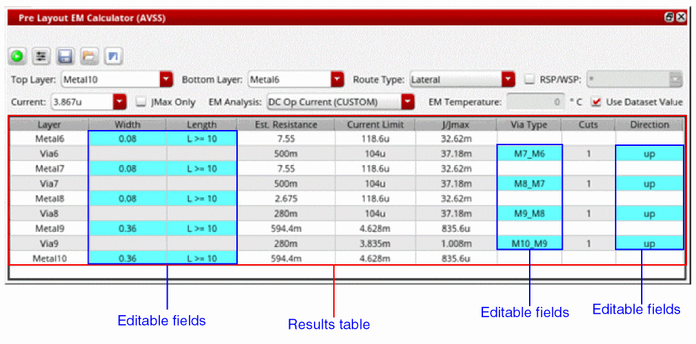Click Via9 current limit 3.835m
Image resolution: width=696 pixels, height=344 pixels.
pos(375,243)
